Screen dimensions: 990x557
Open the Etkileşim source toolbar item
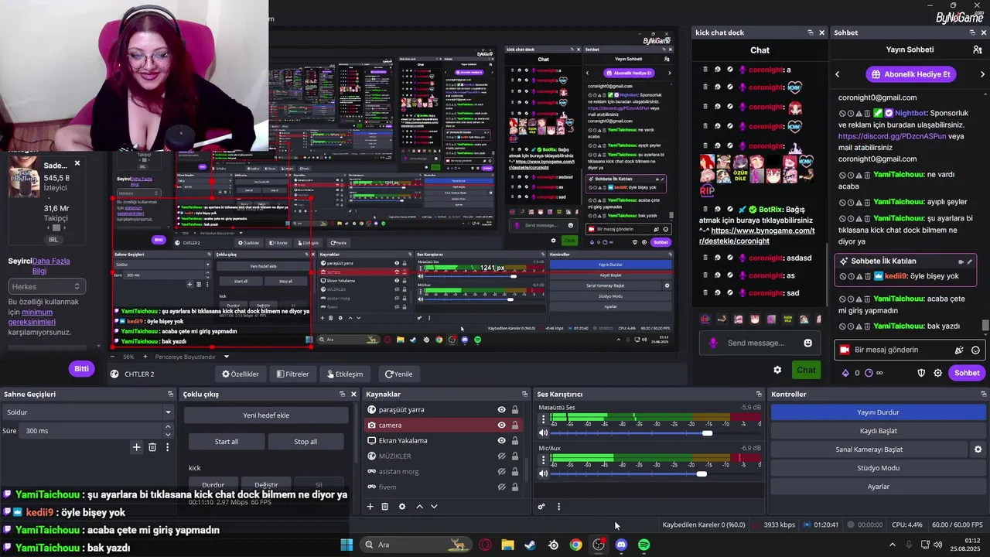tap(345, 374)
